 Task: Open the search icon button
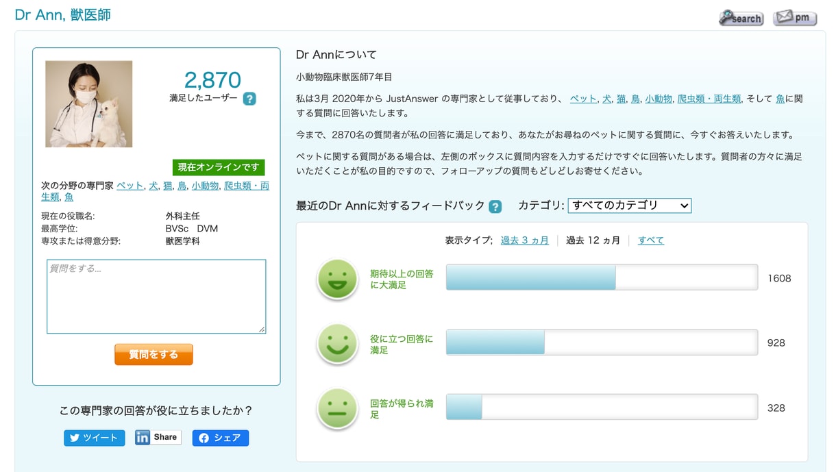[741, 18]
